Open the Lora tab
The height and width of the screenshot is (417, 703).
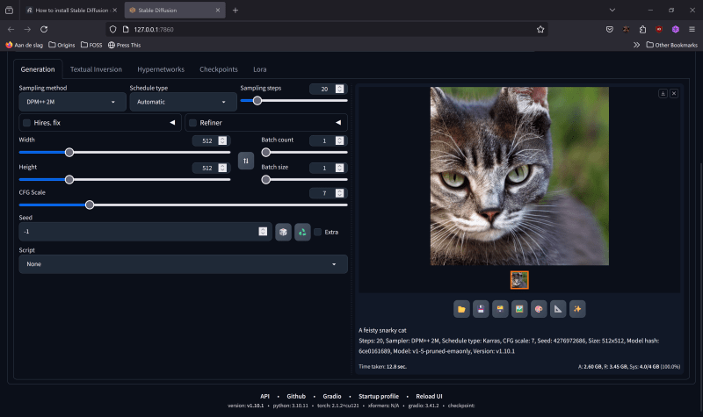259,68
